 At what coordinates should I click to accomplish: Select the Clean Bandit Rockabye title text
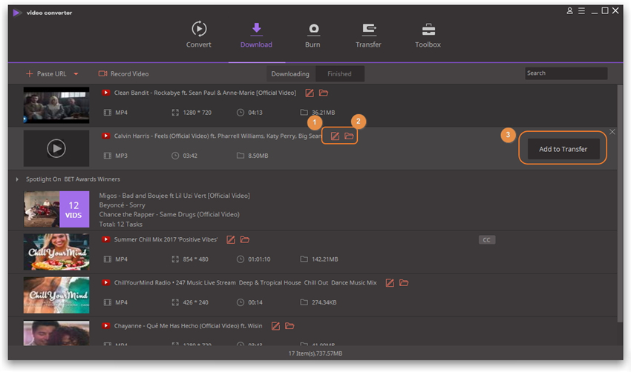[205, 93]
